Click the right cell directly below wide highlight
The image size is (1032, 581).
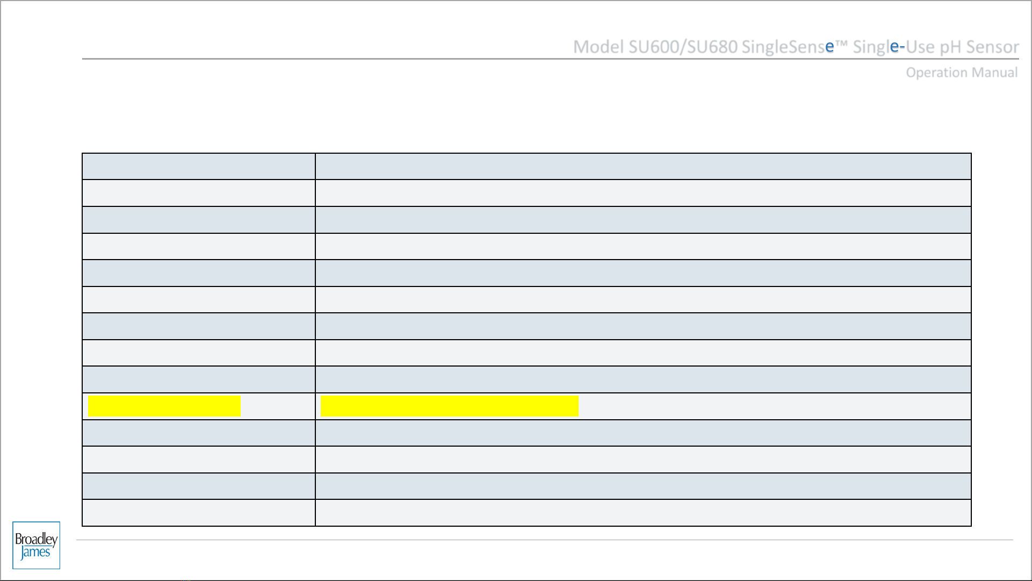pos(643,433)
